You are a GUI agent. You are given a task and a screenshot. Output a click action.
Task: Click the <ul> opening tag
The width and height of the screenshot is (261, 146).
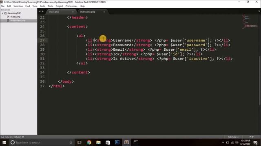pos(81,36)
